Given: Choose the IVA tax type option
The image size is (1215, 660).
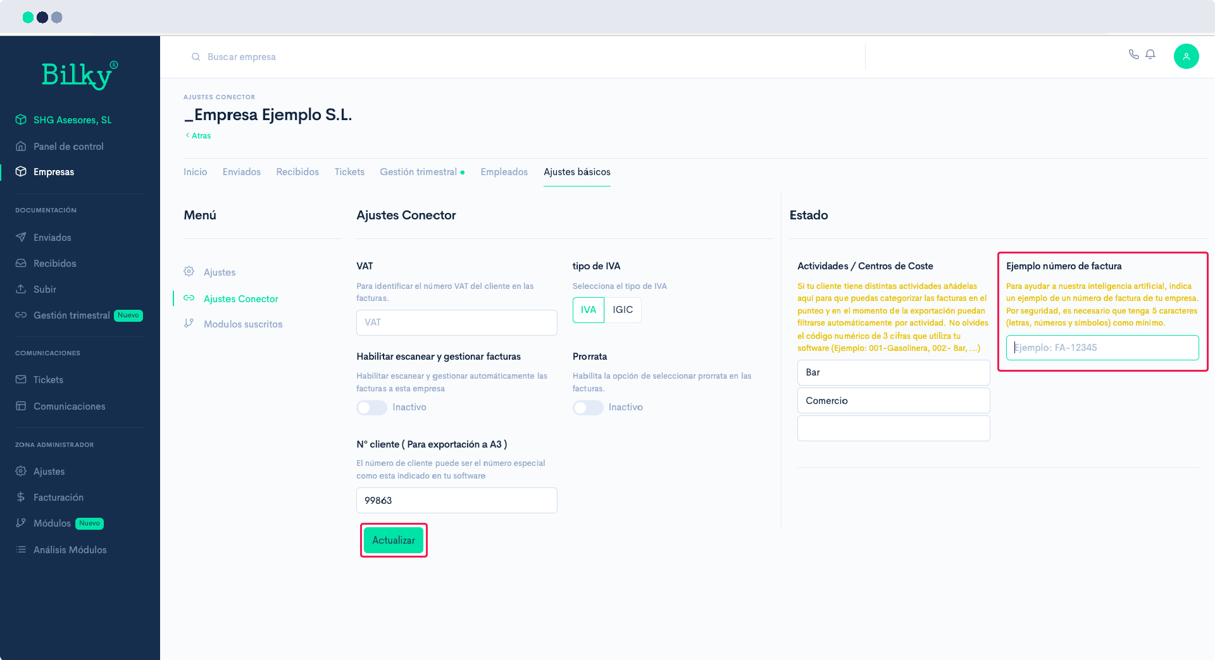Looking at the screenshot, I should coord(589,310).
